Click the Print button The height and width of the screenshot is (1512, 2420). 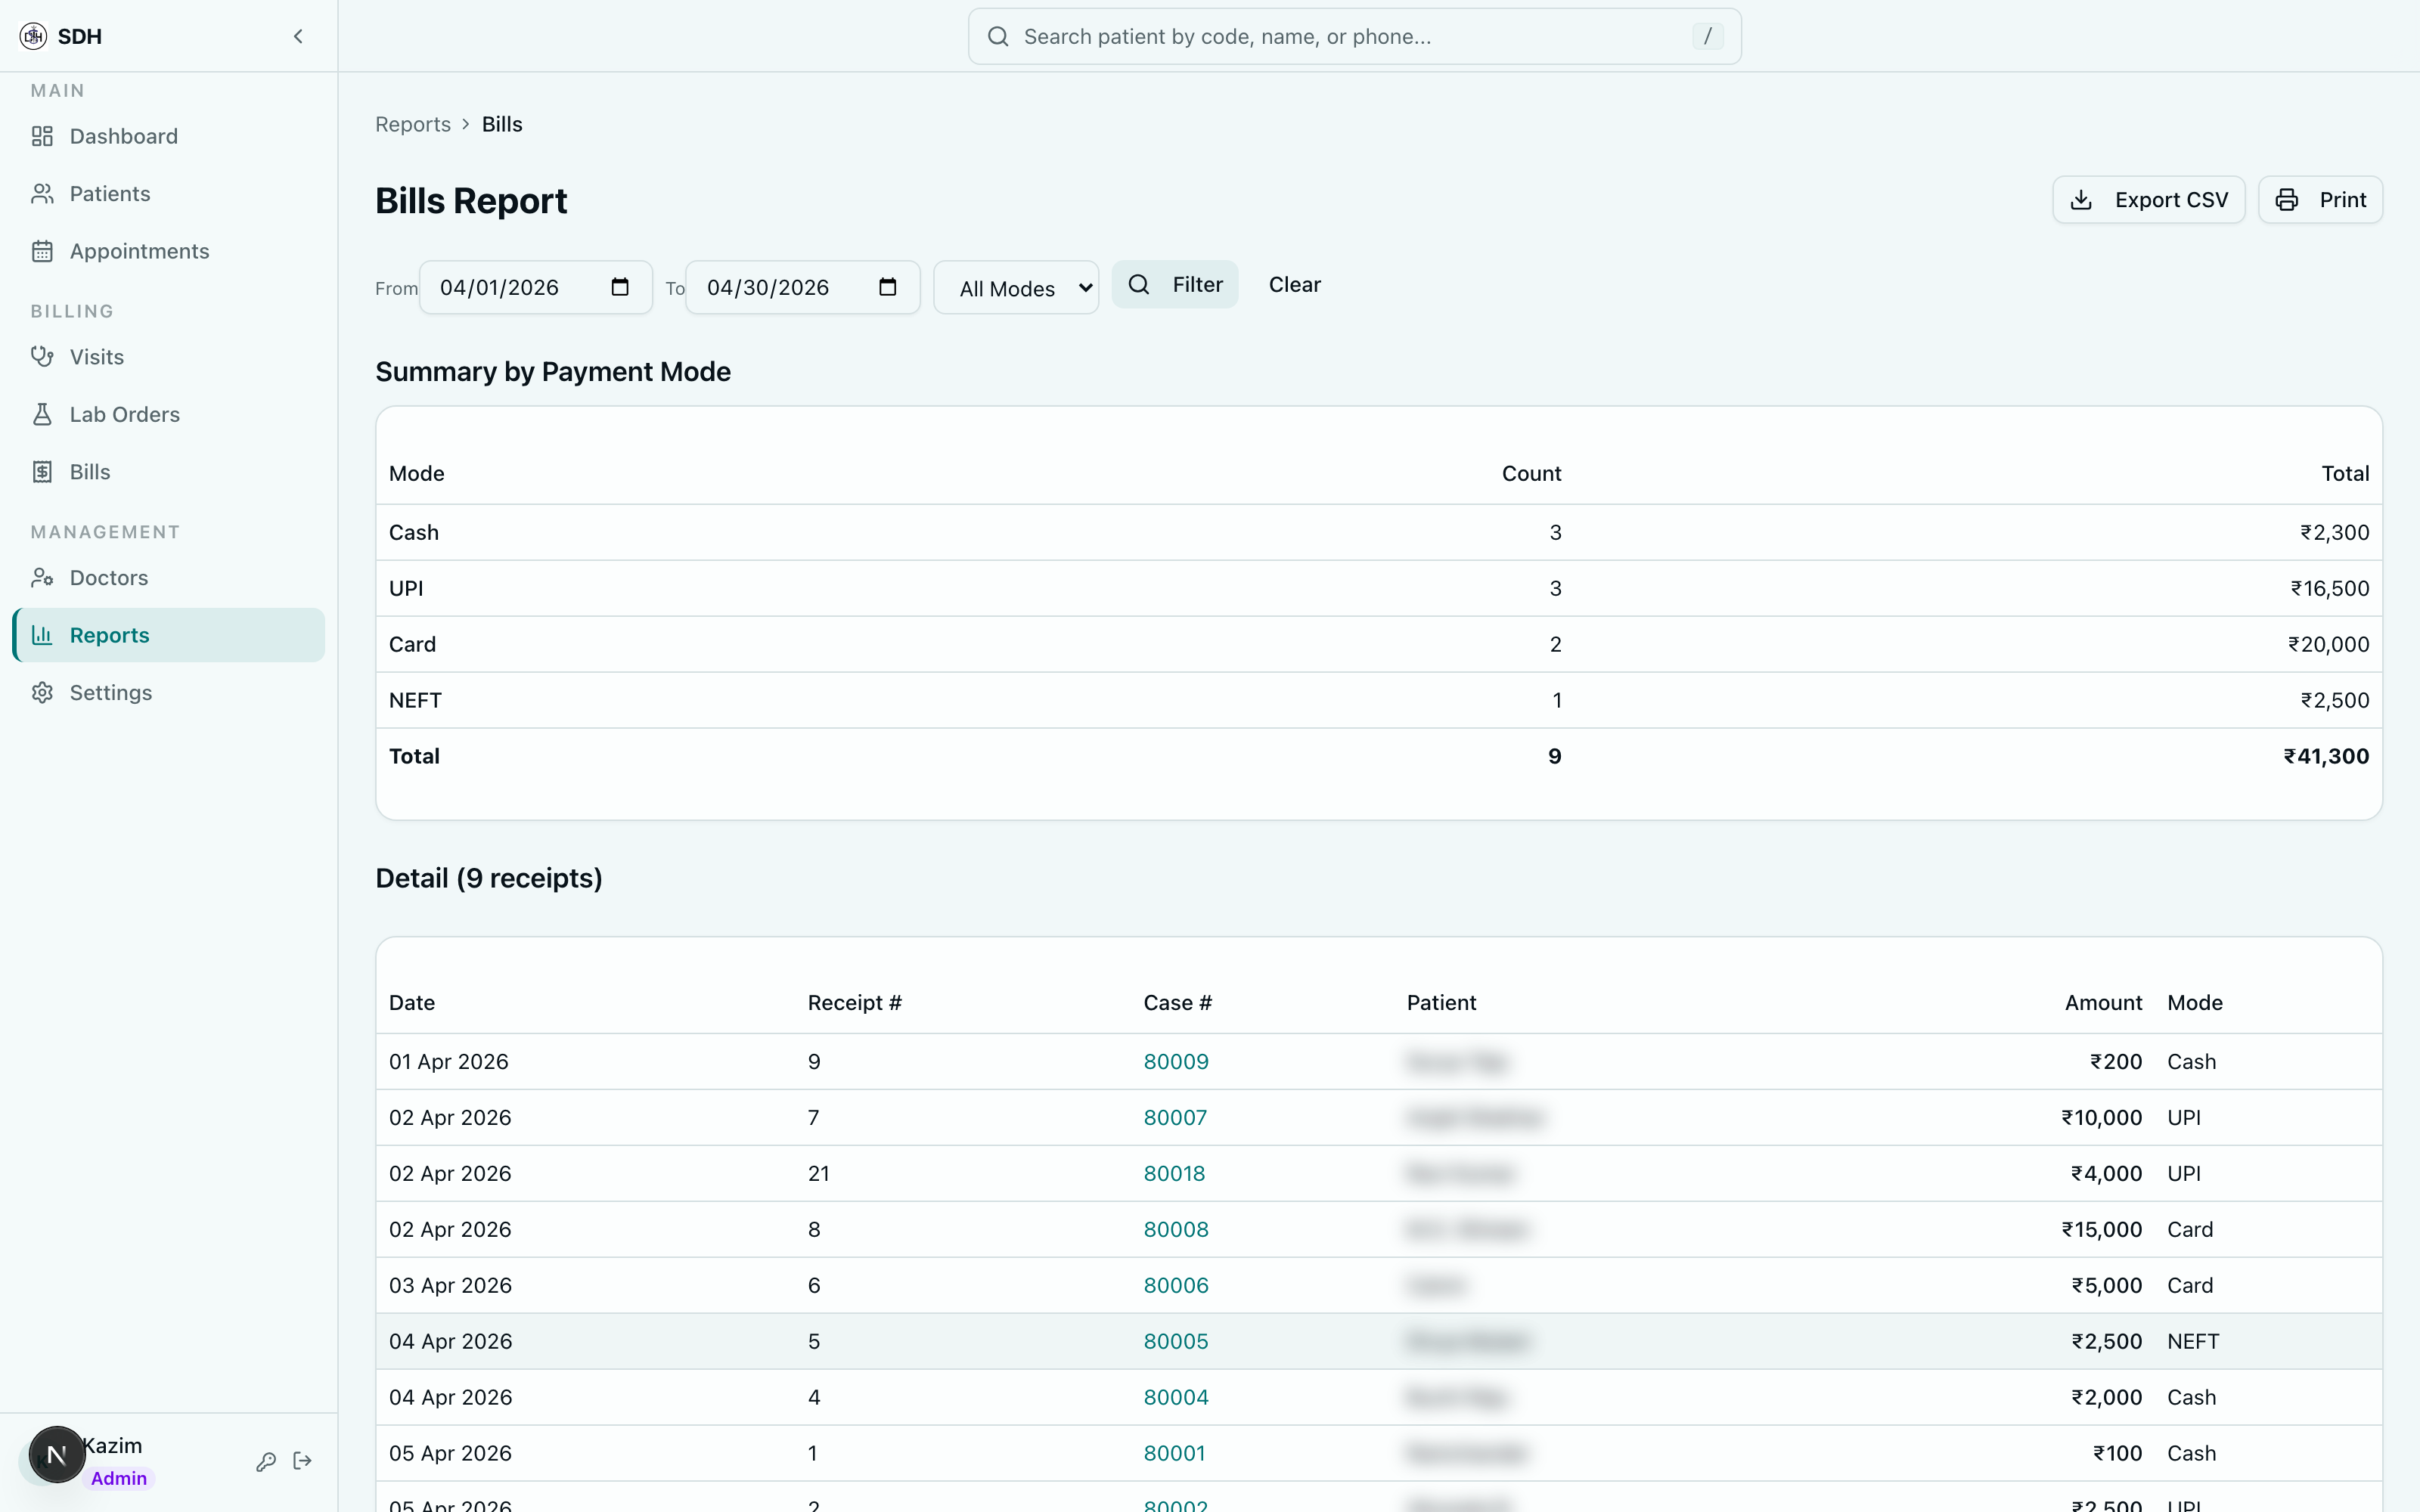click(2320, 200)
